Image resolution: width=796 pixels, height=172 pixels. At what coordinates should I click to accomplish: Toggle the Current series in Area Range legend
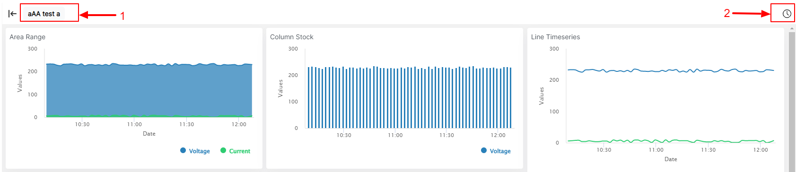point(235,151)
